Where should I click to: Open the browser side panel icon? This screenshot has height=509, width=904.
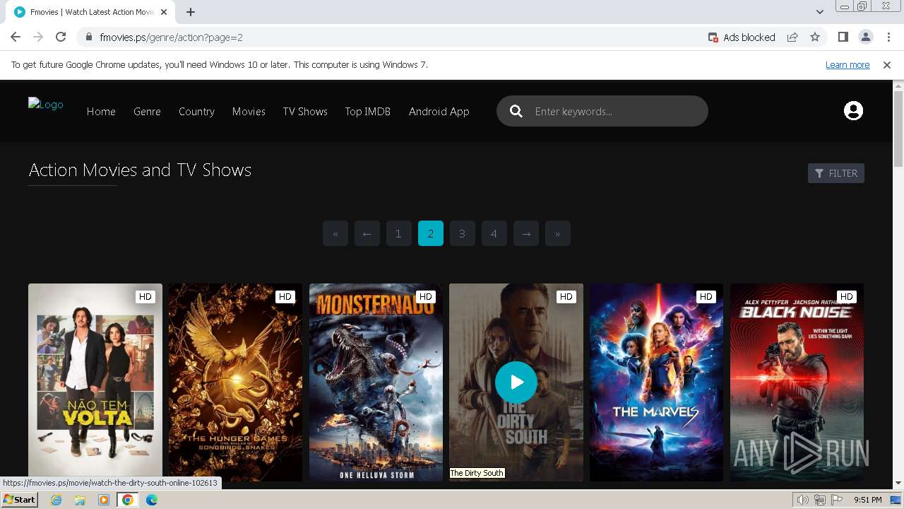click(x=843, y=37)
